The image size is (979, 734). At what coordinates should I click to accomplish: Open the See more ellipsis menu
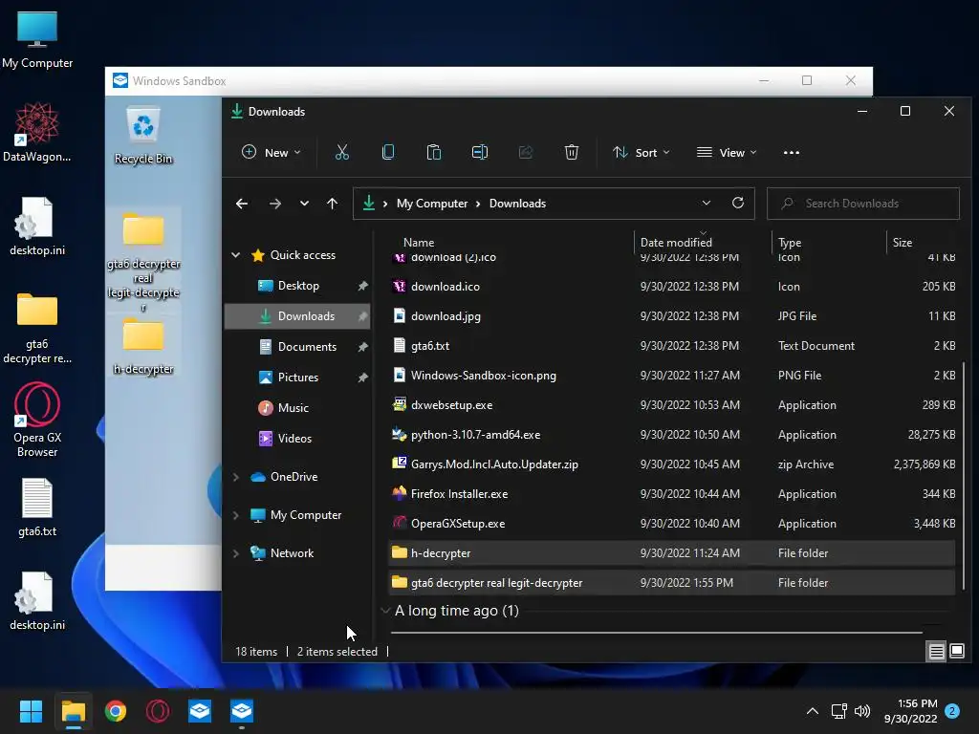point(791,152)
